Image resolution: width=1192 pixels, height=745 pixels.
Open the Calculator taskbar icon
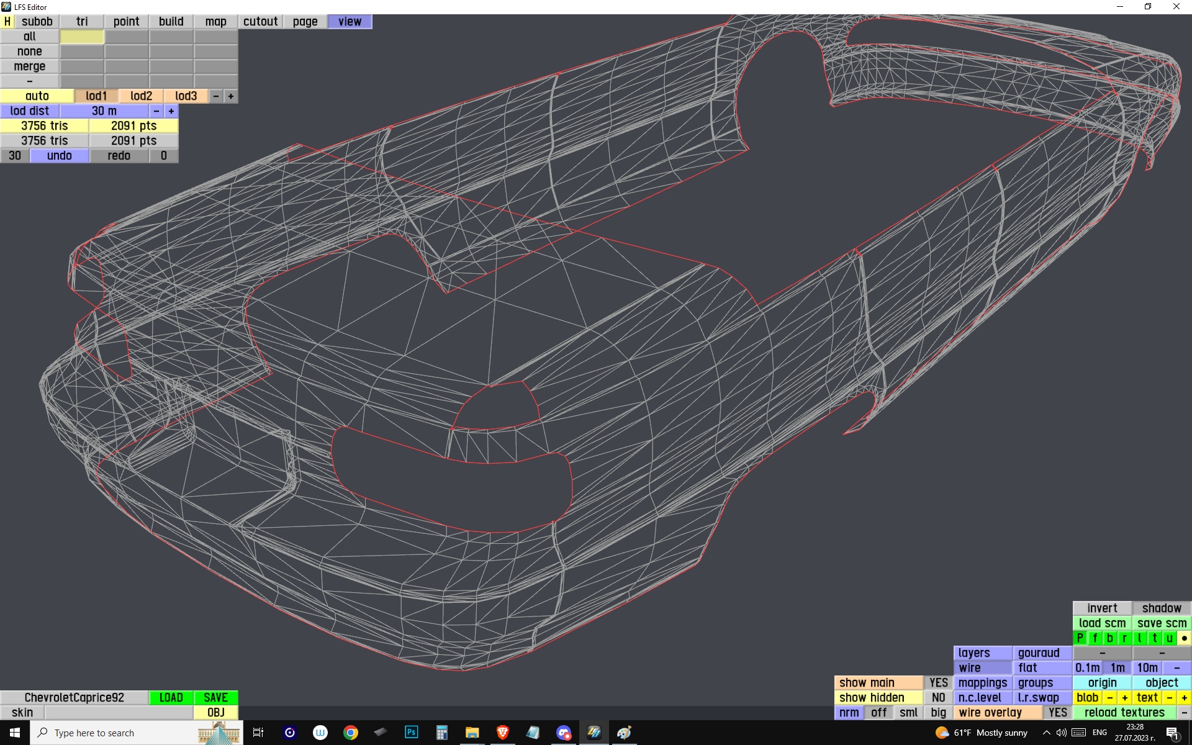click(x=441, y=733)
